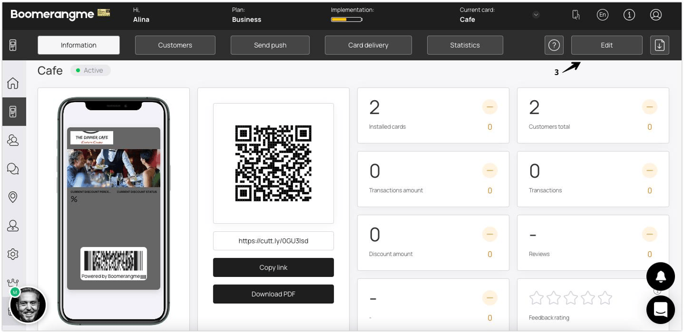The image size is (684, 333).
Task: Expand the Current card dropdown chevron
Action: (536, 15)
